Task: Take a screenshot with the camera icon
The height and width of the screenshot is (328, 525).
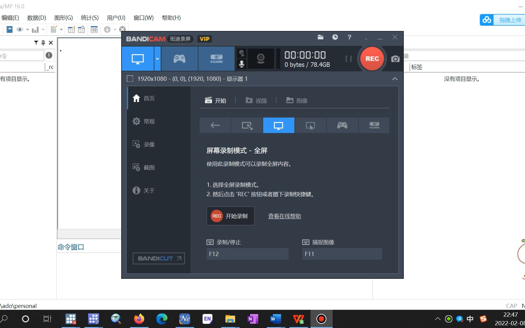Action: (x=395, y=59)
